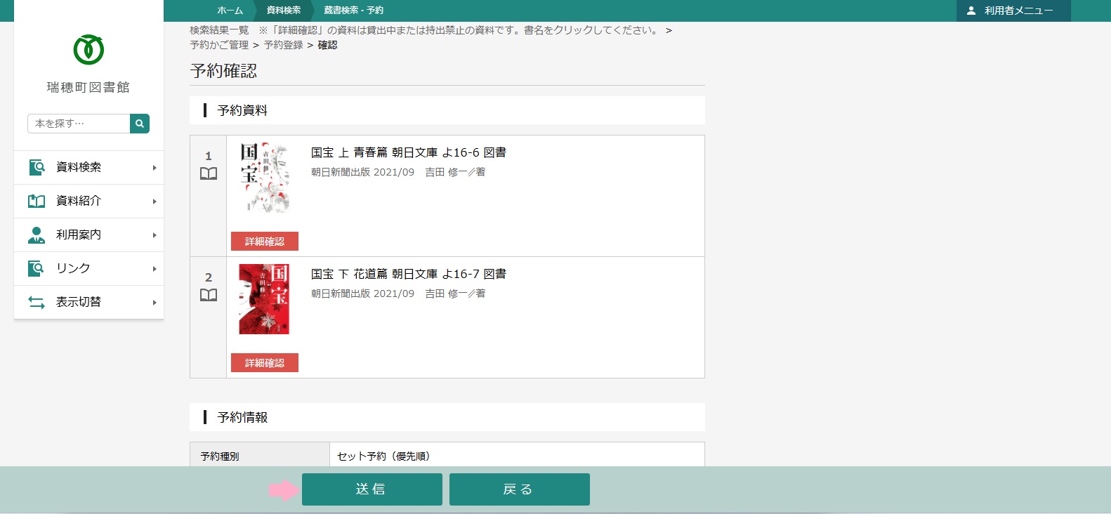The width and height of the screenshot is (1111, 514).
Task: Open the red 国宝 下 cover thumbnail
Action: (x=264, y=299)
